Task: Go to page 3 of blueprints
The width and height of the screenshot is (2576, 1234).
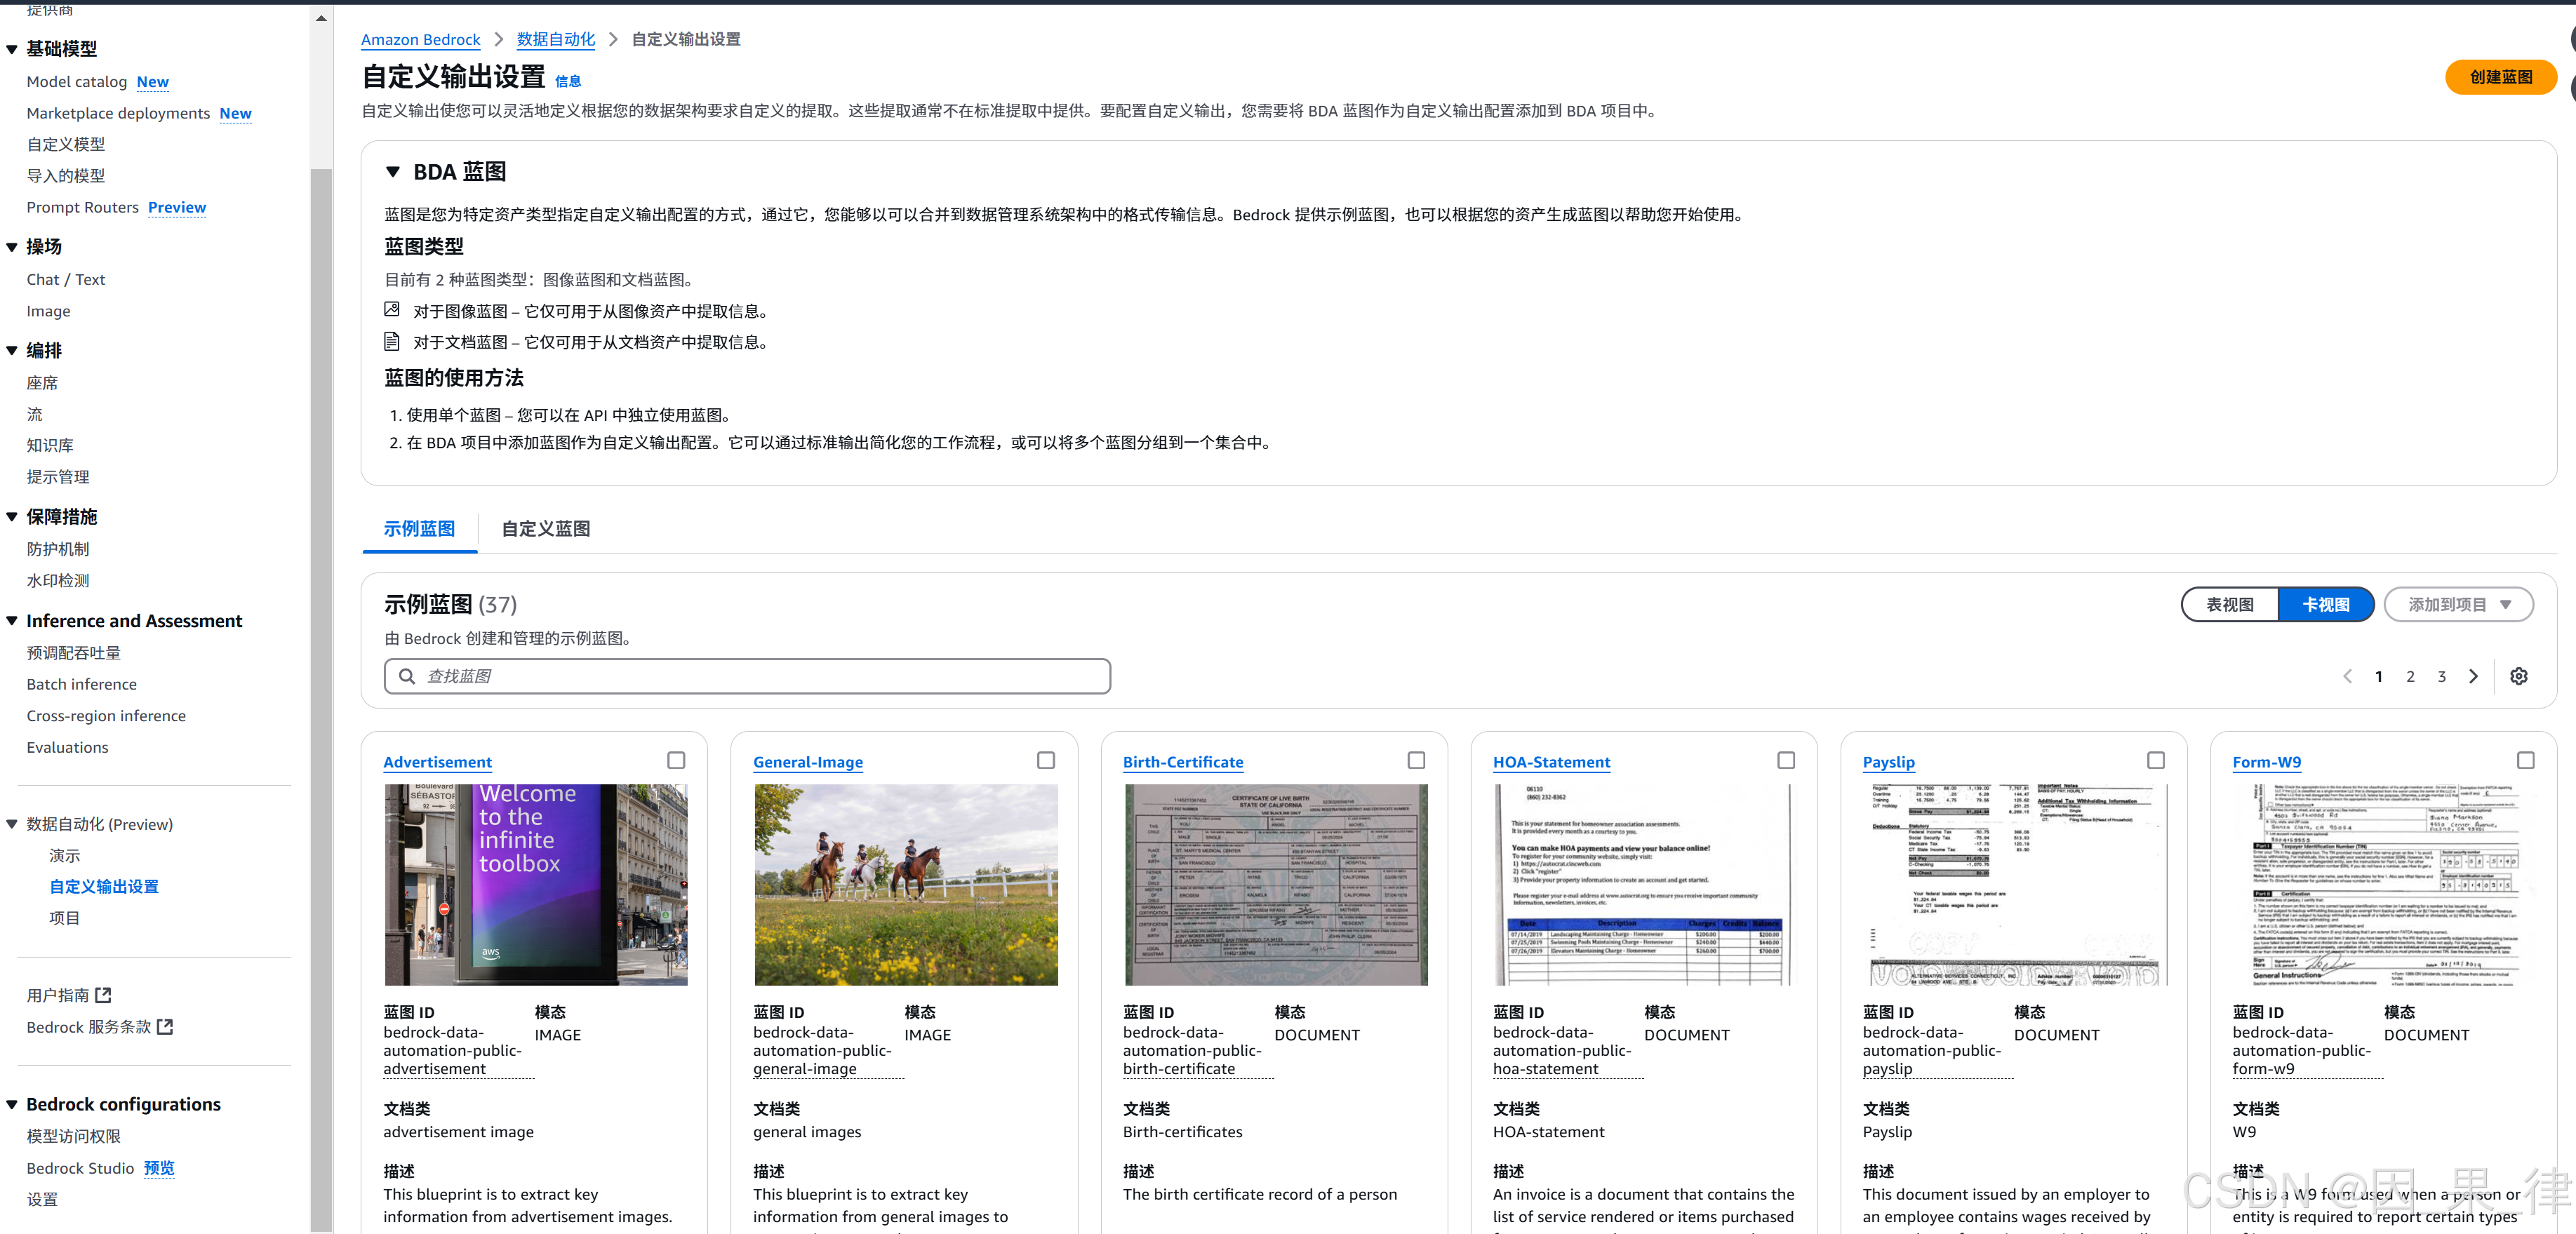Action: [2441, 676]
